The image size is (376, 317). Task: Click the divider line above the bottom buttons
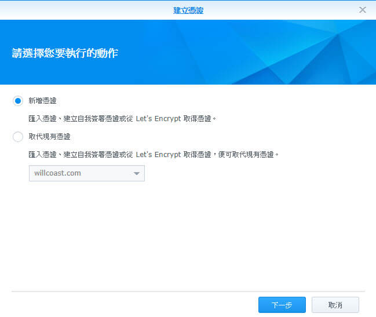[x=188, y=291]
